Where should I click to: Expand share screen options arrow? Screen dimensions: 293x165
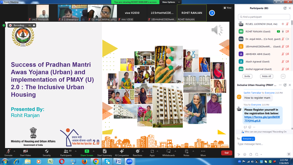[94, 151]
